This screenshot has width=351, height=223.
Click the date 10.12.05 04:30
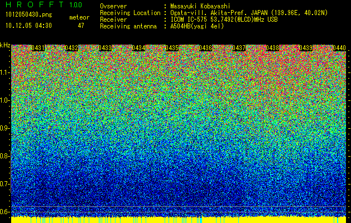[x=28, y=26]
